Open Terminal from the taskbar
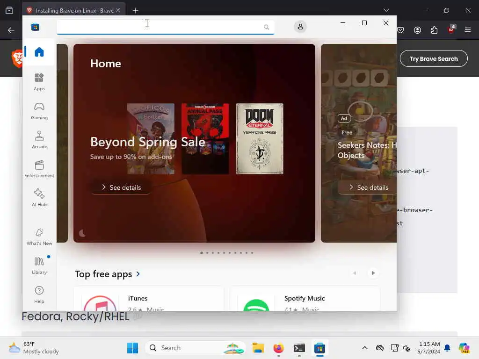Viewport: 479px width, 359px height. click(x=299, y=348)
